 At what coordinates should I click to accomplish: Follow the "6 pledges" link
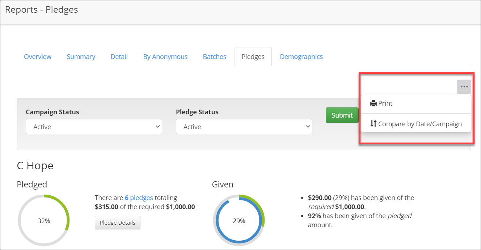pos(139,198)
